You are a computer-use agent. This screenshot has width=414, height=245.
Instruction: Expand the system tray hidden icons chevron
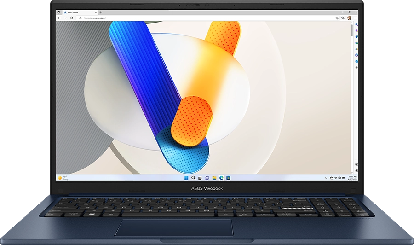tap(326, 178)
